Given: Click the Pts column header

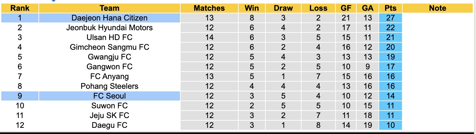Looking at the screenshot, I should [391, 8].
